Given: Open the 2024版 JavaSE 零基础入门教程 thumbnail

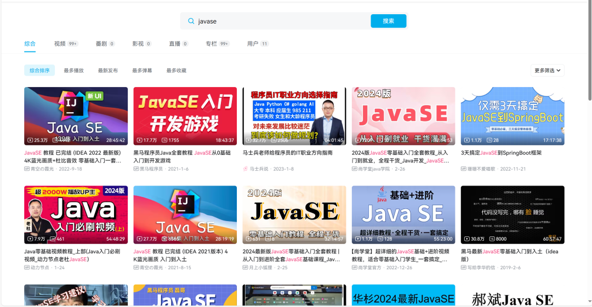Looking at the screenshot, I should 294,215.
